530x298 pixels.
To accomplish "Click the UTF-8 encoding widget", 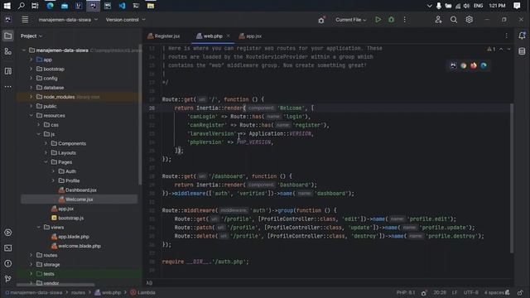I will (x=471, y=292).
